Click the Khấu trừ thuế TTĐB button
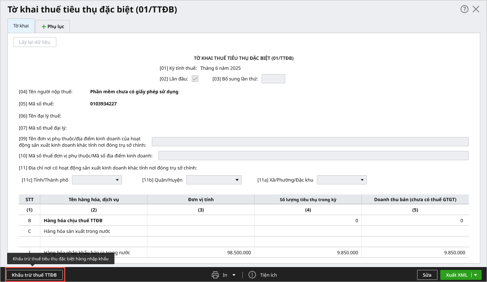 pyautogui.click(x=34, y=275)
